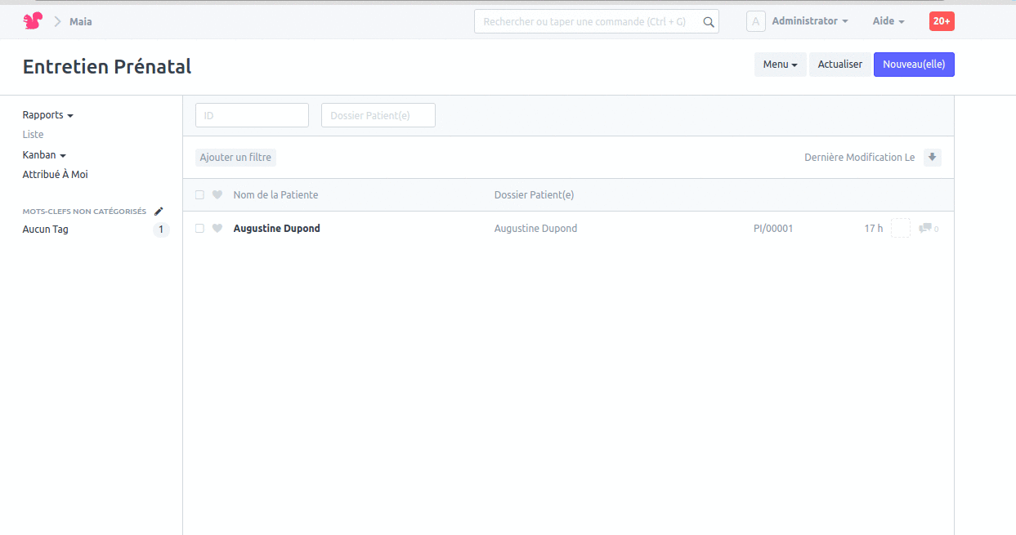Select all rows with header checkbox
The height and width of the screenshot is (535, 1016).
click(x=199, y=195)
